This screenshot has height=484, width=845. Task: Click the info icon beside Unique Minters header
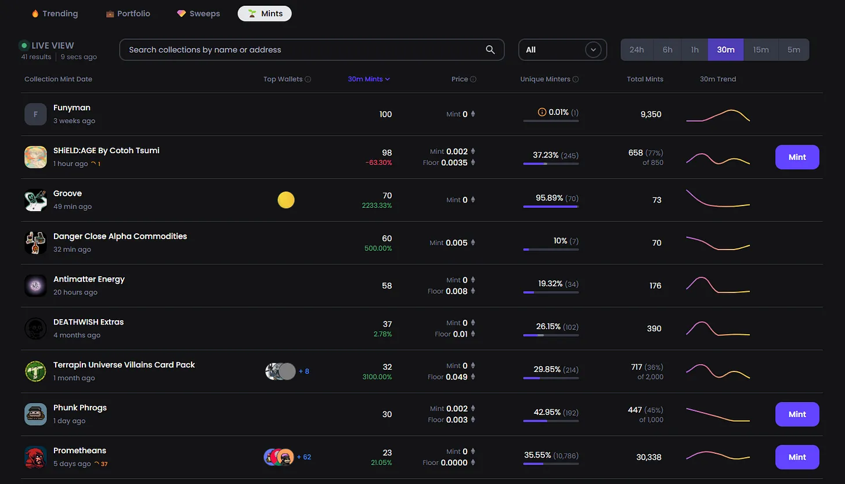coord(575,79)
